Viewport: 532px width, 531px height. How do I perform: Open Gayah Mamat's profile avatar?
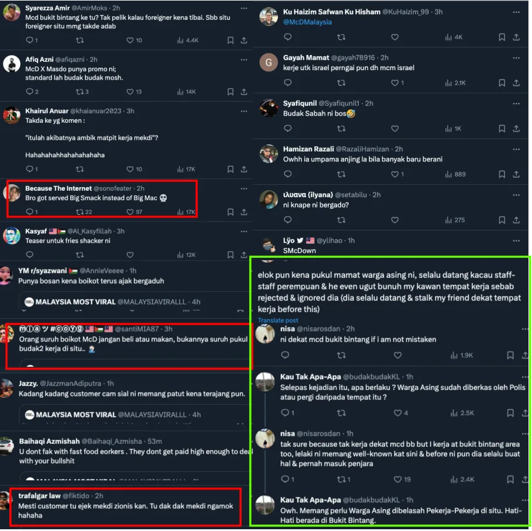[x=269, y=63]
